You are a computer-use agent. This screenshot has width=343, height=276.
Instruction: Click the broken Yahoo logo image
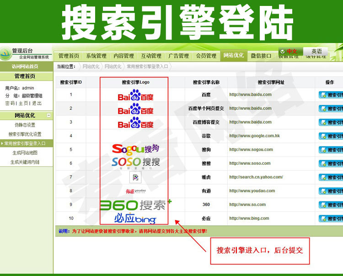point(135,177)
